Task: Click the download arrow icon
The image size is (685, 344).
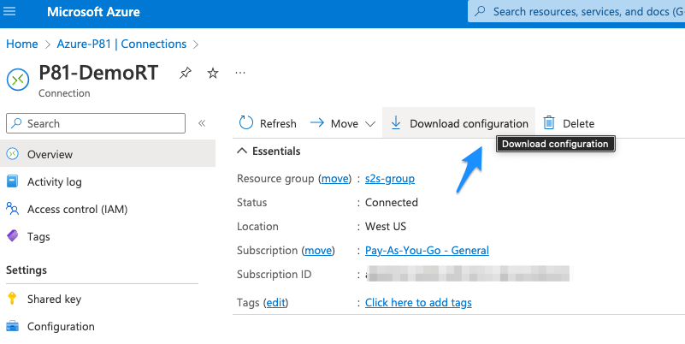Action: click(396, 123)
